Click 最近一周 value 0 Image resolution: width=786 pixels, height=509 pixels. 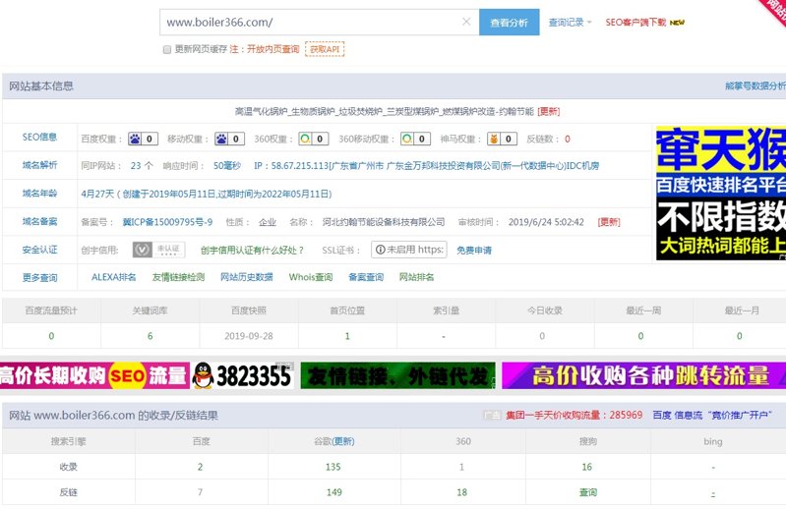(x=640, y=336)
